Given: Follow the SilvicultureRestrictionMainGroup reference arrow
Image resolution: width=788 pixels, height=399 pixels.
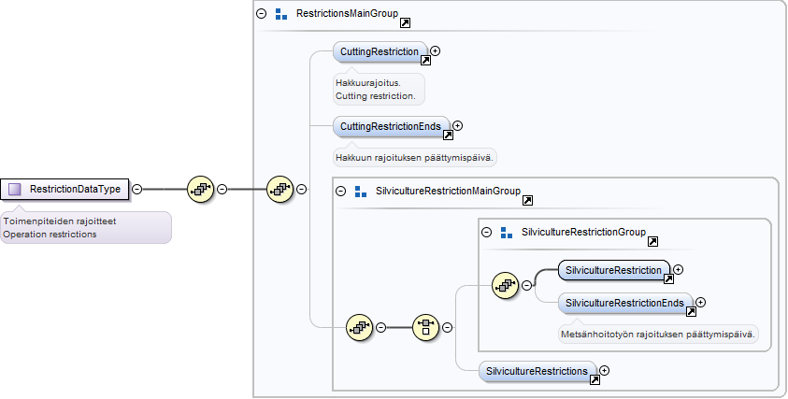Looking at the screenshot, I should (x=527, y=201).
